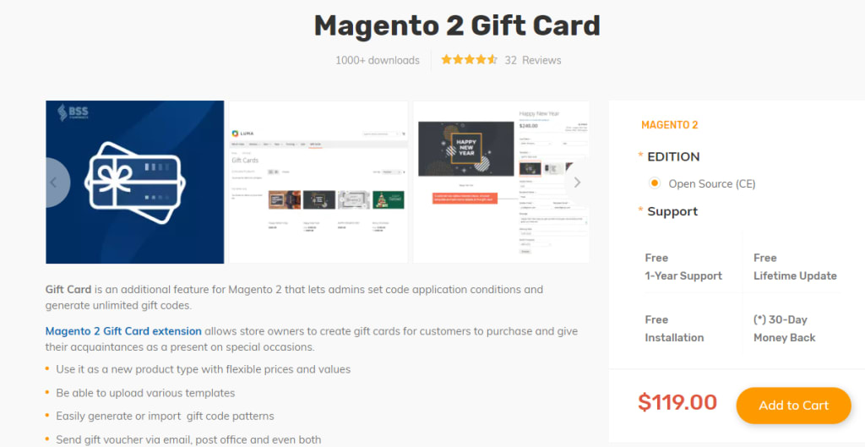Click the BSS Commerce logo in first image
Screen dimensions: 865x447
73,112
